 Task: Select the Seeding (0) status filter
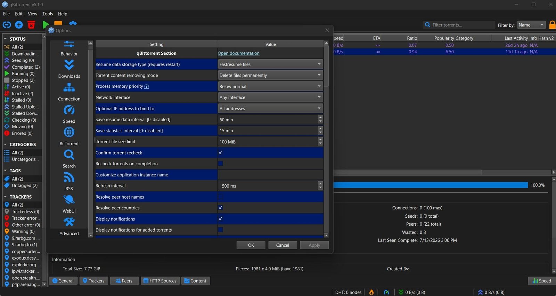(x=23, y=60)
